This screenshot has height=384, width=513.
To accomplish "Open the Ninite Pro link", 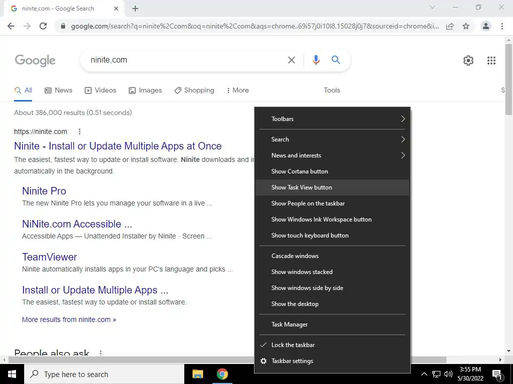I will tap(44, 191).
